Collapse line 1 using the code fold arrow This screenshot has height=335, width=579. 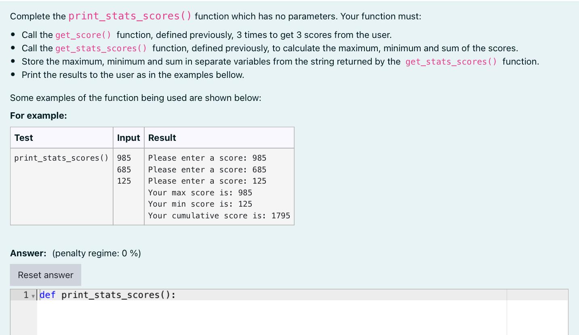pyautogui.click(x=33, y=295)
